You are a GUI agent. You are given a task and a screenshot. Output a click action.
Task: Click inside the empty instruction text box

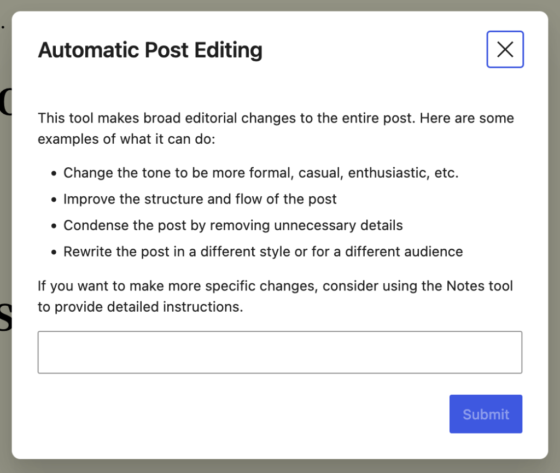[280, 352]
